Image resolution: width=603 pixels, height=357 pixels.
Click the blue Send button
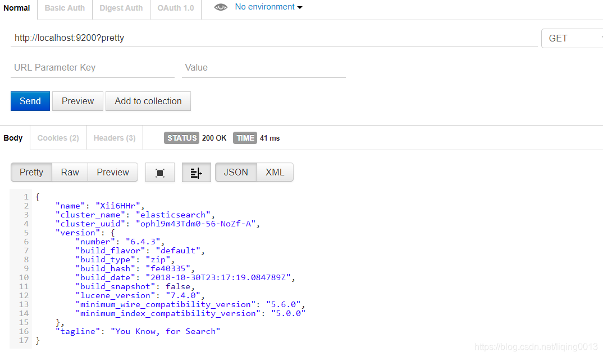(x=30, y=101)
